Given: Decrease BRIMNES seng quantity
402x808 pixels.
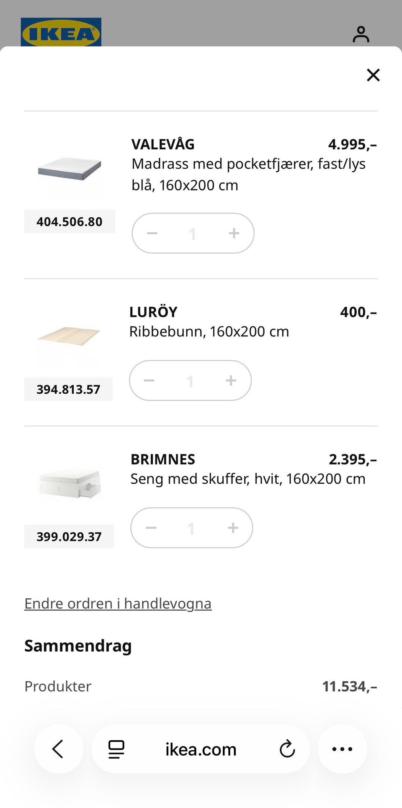Looking at the screenshot, I should (151, 528).
